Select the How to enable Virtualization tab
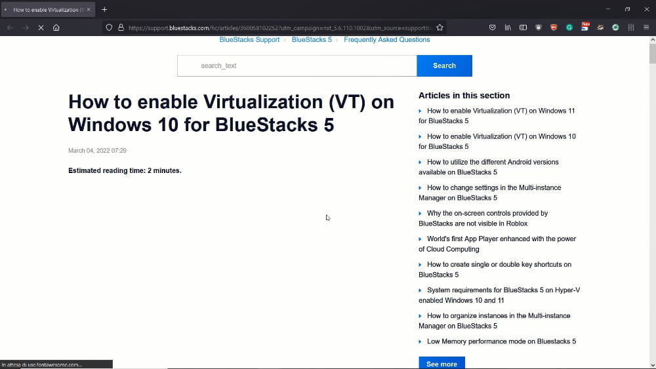The width and height of the screenshot is (656, 369). coord(48,9)
